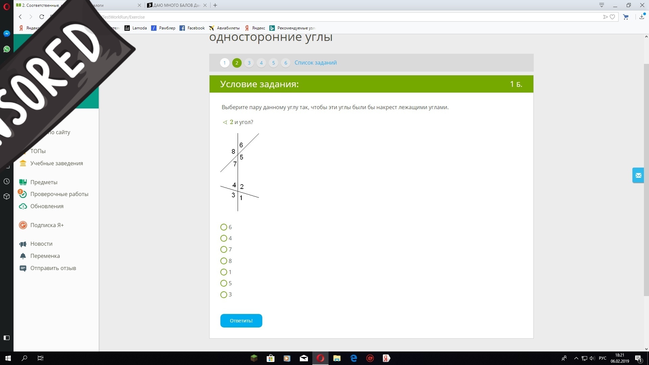
Task: Click task navigation tab number 5
Action: 274,63
